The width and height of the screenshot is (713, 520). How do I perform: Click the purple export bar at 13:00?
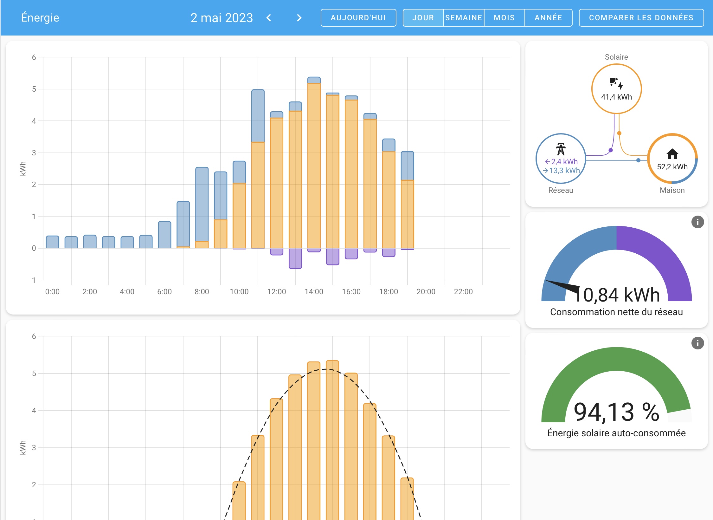coord(295,258)
